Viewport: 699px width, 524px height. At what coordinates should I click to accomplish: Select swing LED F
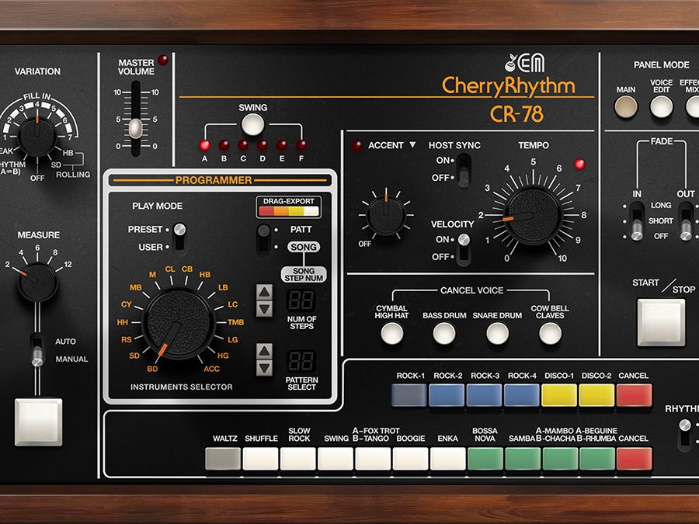point(301,145)
